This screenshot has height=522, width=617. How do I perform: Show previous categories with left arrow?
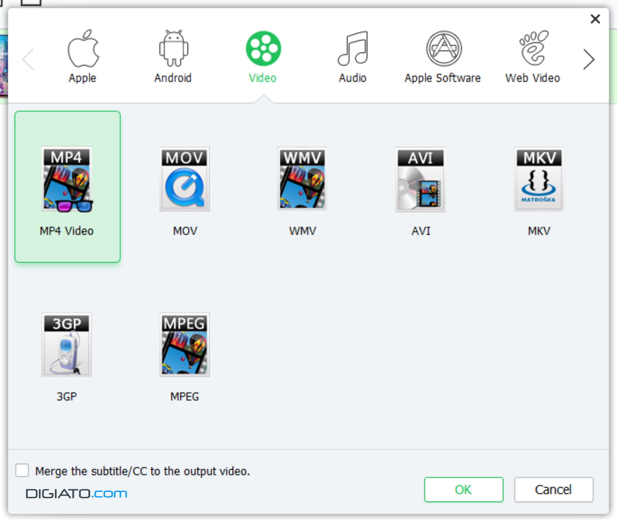tap(28, 59)
